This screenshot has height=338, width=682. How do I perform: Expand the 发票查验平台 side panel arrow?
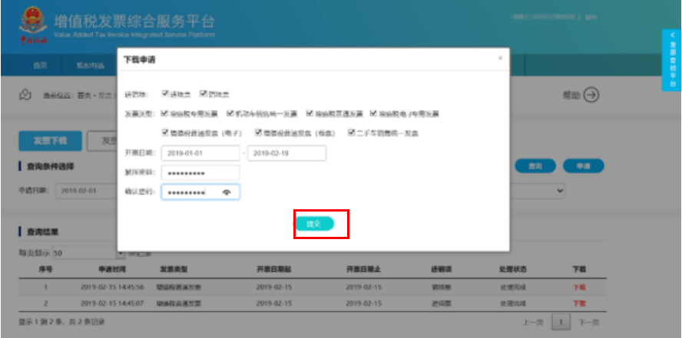point(673,35)
